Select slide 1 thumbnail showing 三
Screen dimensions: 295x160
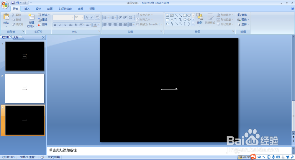[25, 56]
